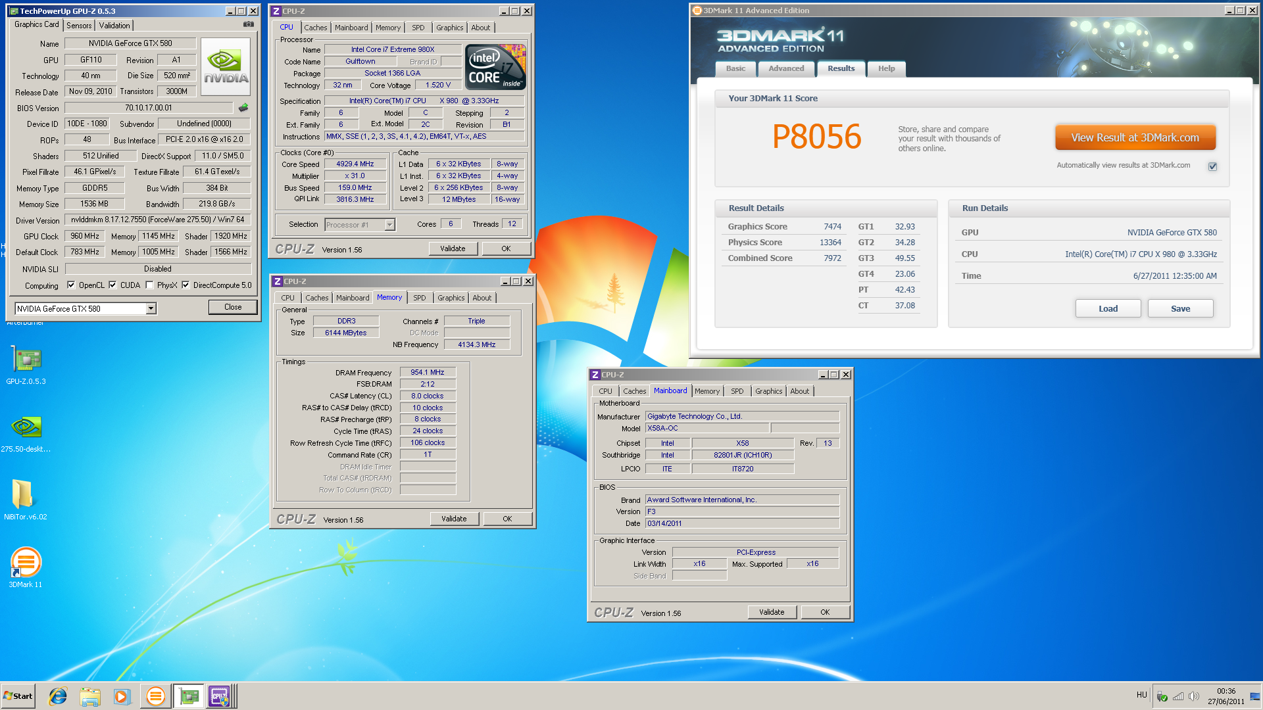The width and height of the screenshot is (1263, 710).
Task: Uncheck automatically view results at 3DMark.com
Action: click(1212, 166)
